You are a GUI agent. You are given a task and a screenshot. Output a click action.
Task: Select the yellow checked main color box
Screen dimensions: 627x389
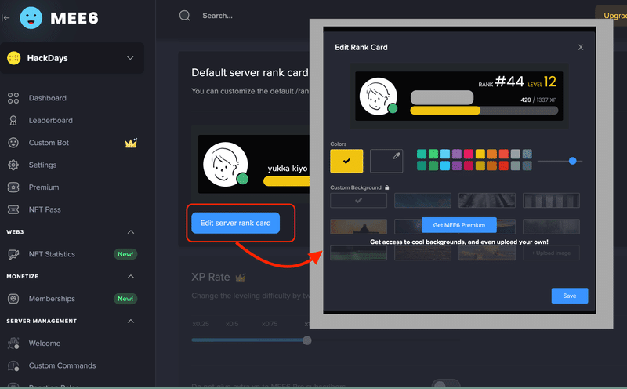[346, 161]
